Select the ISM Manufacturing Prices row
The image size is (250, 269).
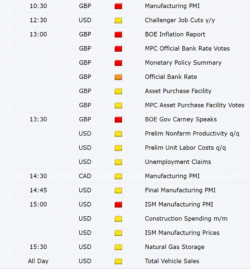click(132, 232)
